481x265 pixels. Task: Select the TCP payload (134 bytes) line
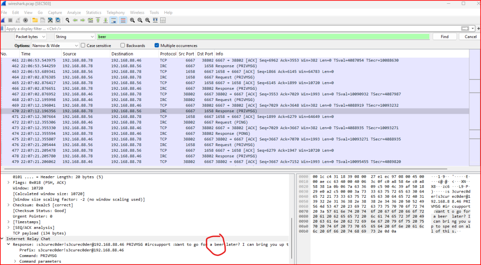tap(39, 233)
